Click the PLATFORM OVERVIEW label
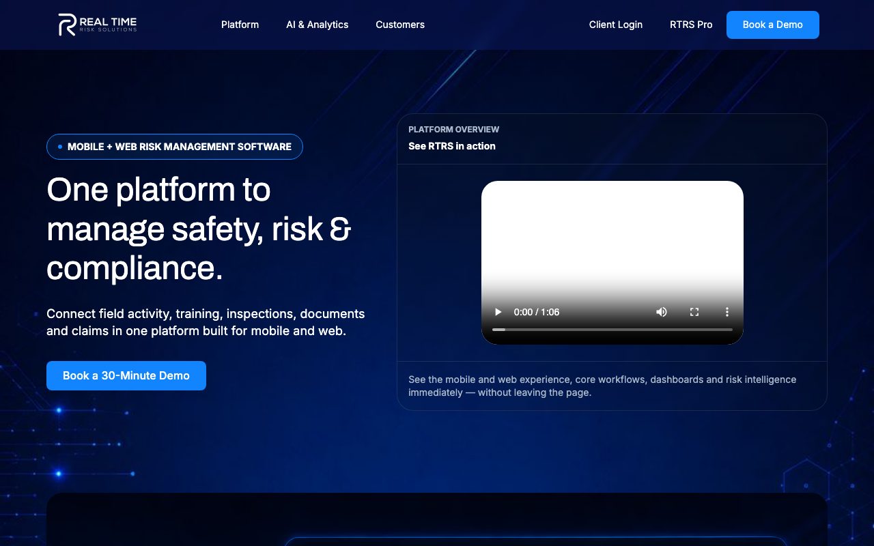874x546 pixels. (454, 130)
